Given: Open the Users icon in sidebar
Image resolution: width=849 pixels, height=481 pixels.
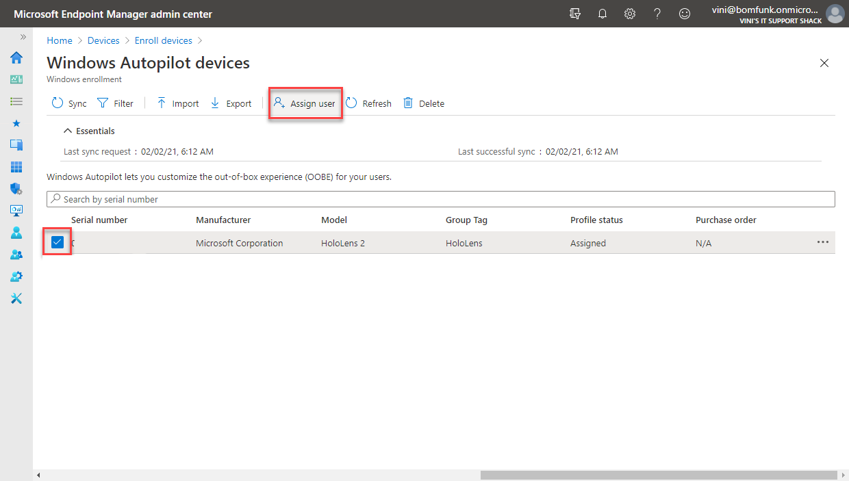Looking at the screenshot, I should tap(16, 233).
